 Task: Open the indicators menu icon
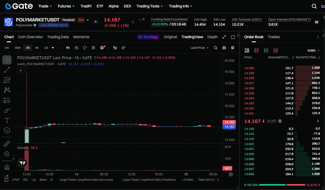(76, 48)
